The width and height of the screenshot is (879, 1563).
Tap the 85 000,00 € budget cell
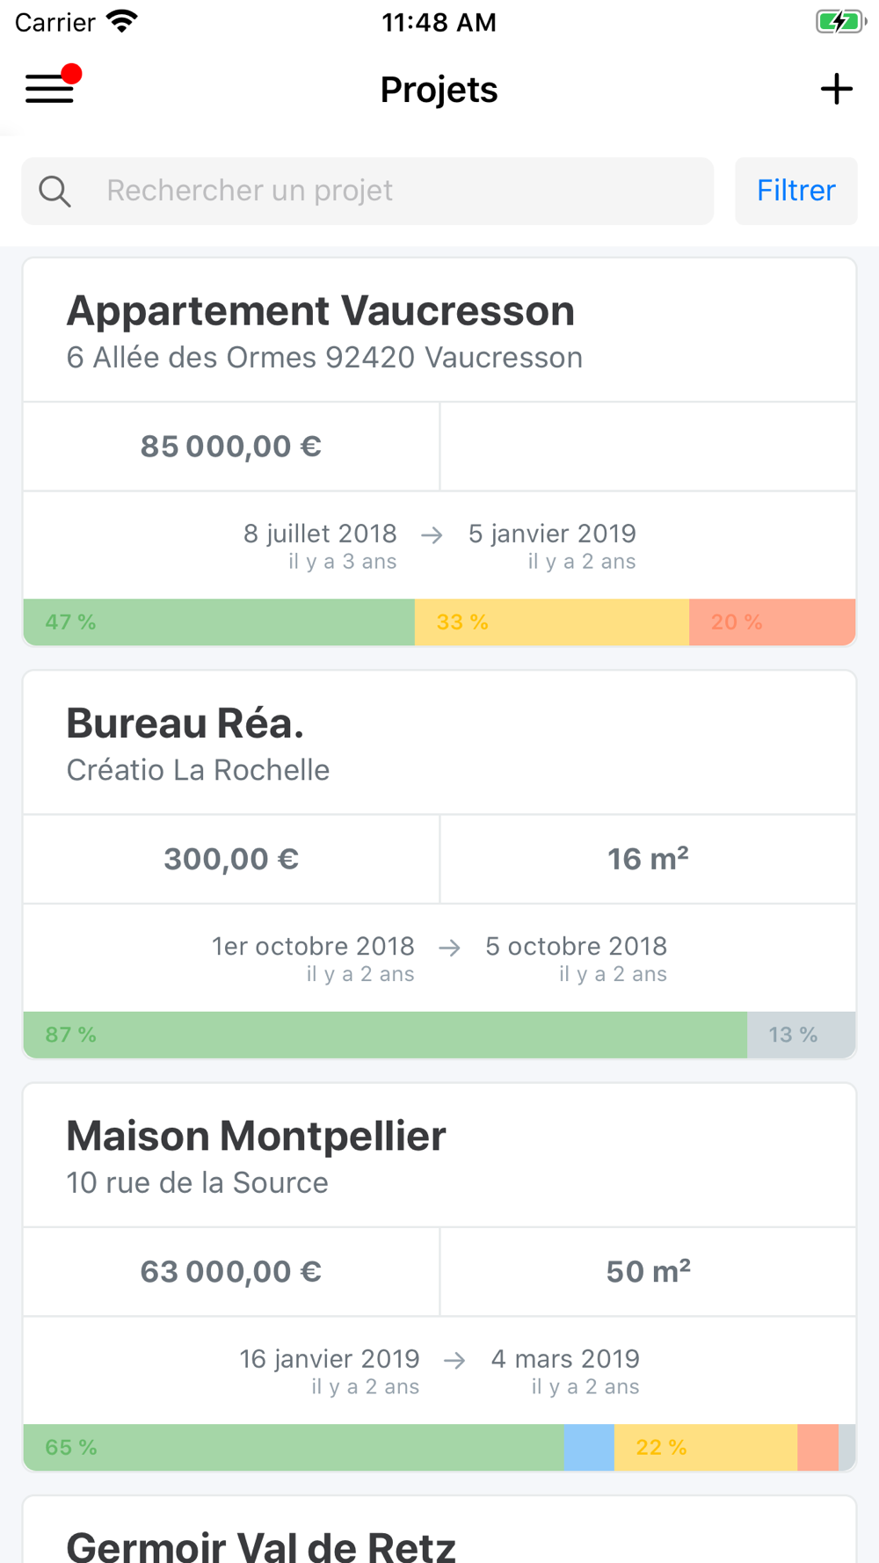point(231,447)
